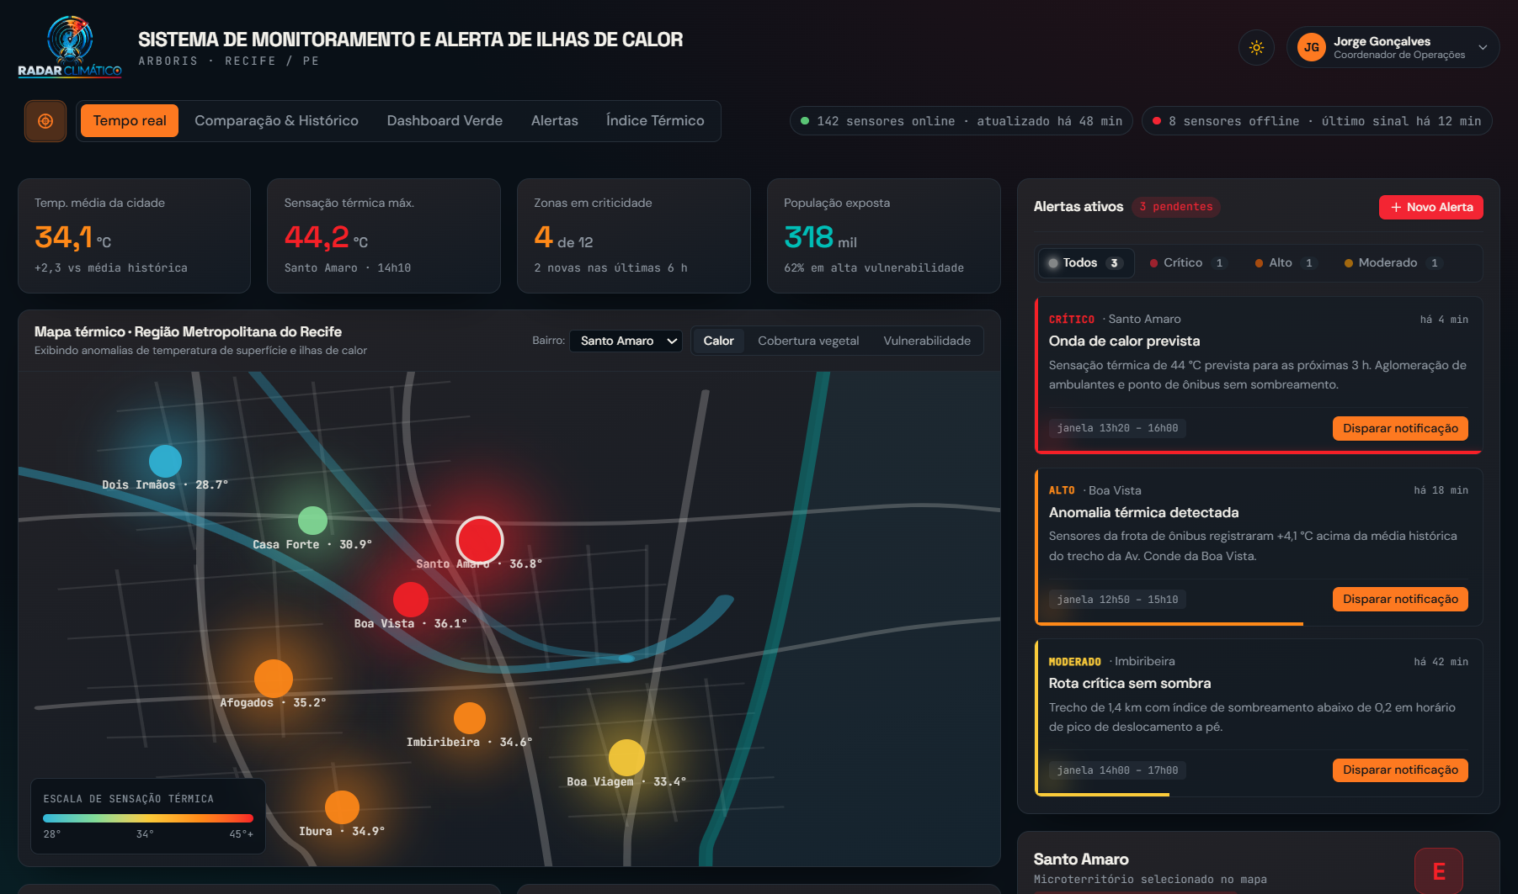Click the 142 sensores online status
1518x894 pixels.
coord(961,121)
